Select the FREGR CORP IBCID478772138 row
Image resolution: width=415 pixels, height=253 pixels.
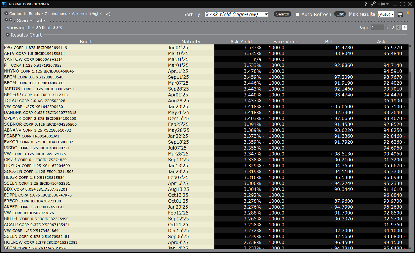point(206,201)
